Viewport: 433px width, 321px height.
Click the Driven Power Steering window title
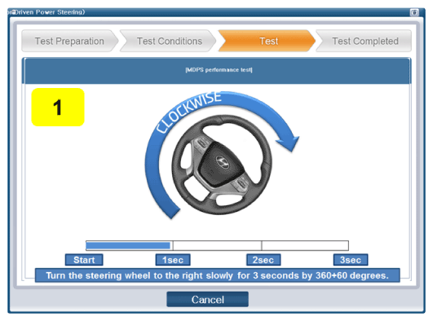click(x=46, y=12)
